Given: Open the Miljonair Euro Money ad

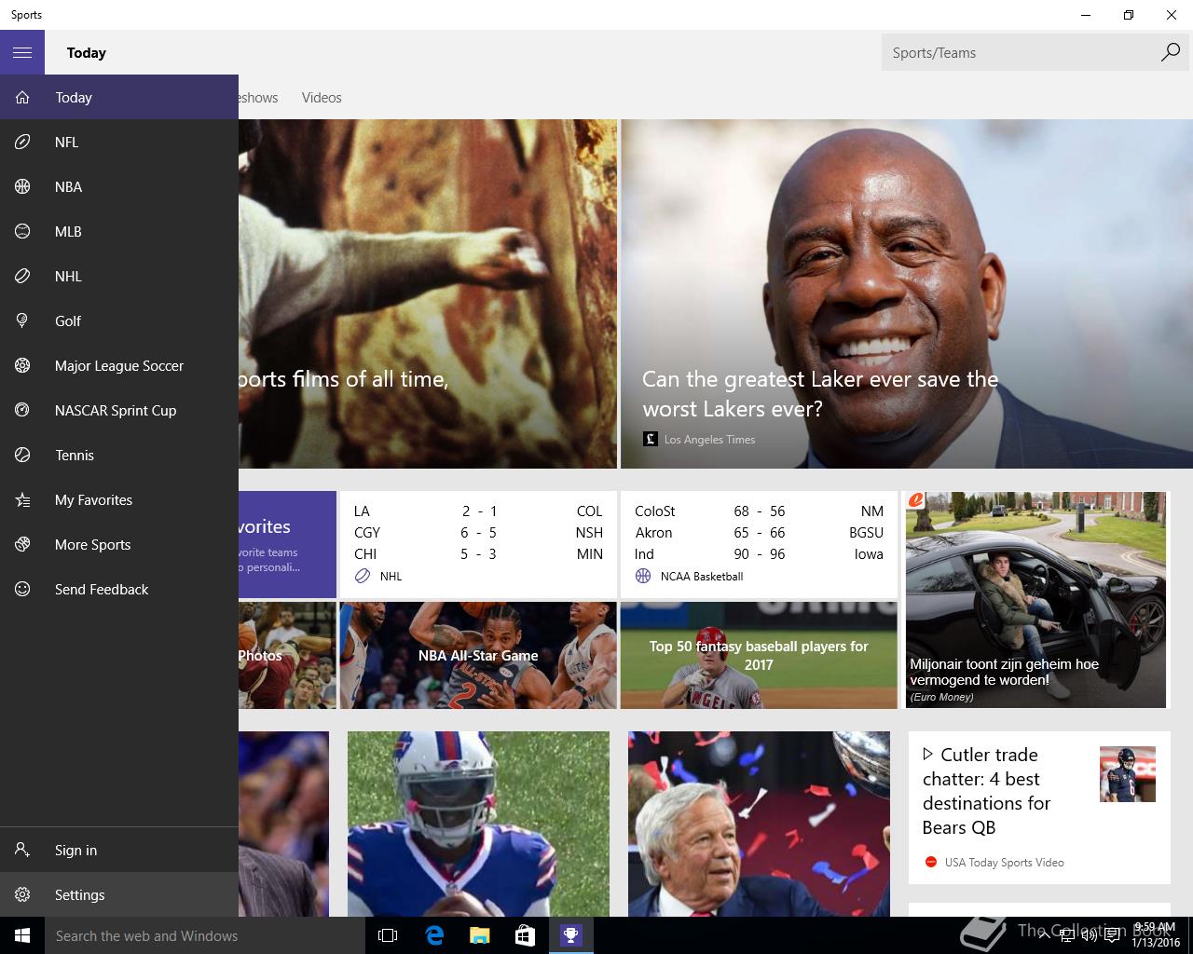Looking at the screenshot, I should 1035,600.
